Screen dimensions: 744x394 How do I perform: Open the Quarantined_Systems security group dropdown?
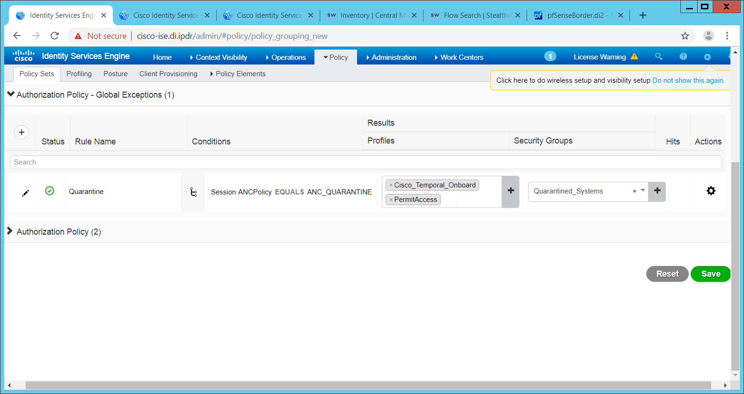pyautogui.click(x=643, y=191)
